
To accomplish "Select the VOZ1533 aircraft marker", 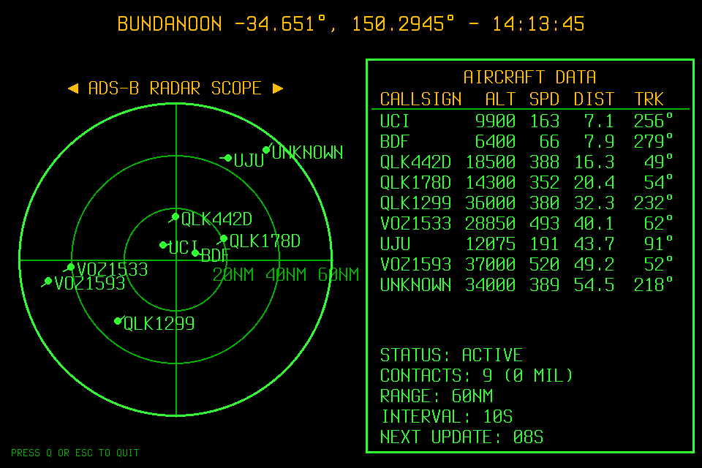I will [x=70, y=268].
